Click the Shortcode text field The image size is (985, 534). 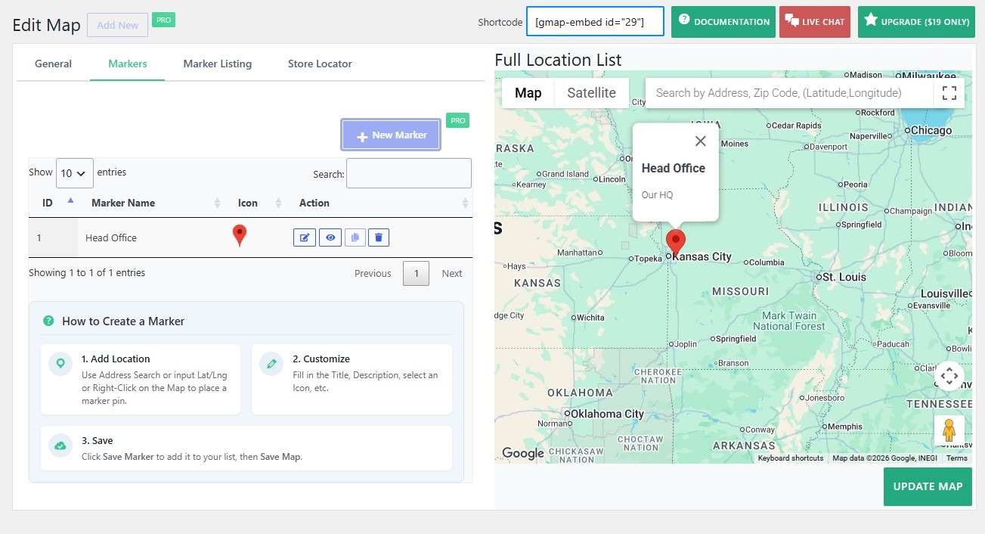point(595,22)
